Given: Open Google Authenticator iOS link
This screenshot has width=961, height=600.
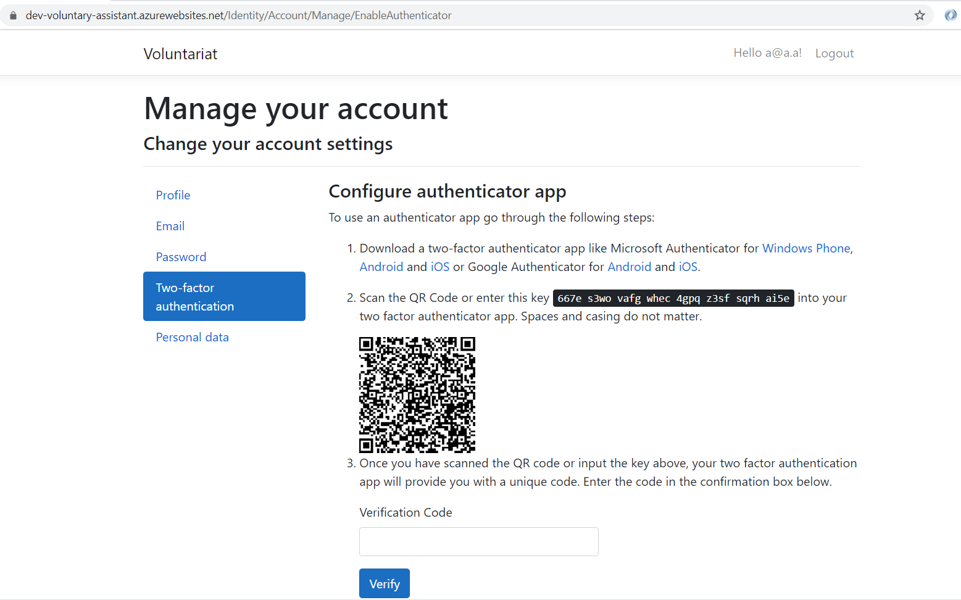Looking at the screenshot, I should pos(688,267).
